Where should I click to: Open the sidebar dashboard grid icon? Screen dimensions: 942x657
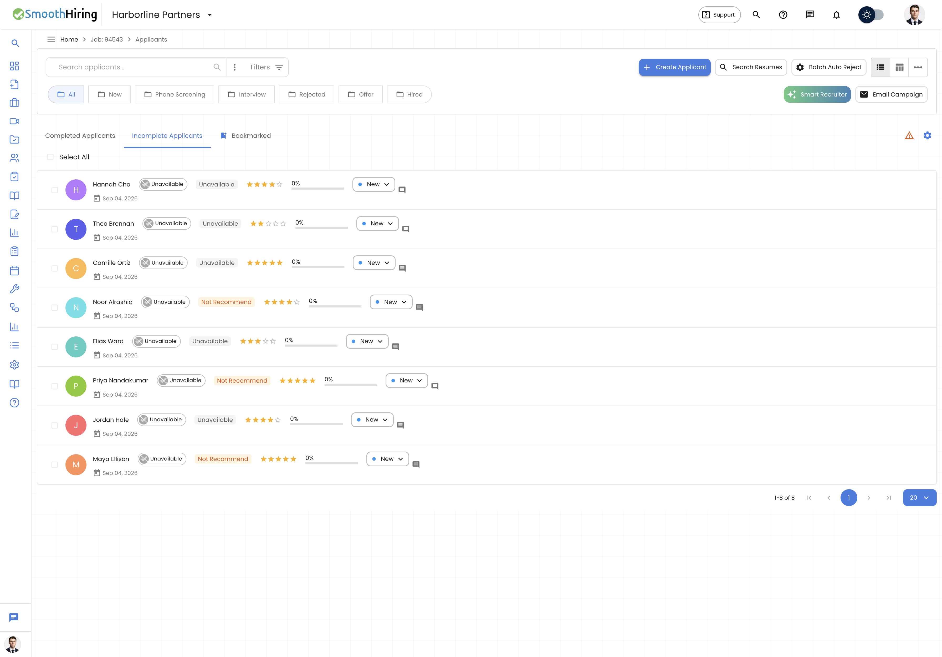click(x=14, y=66)
